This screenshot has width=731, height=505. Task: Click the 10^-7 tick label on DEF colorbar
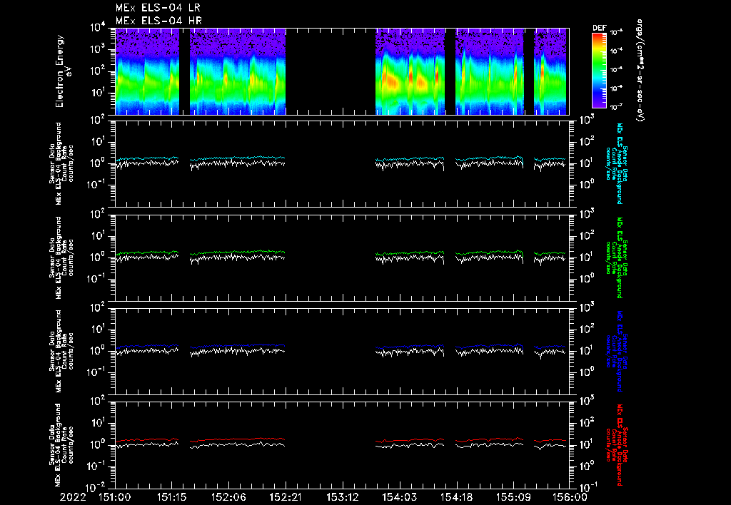[x=617, y=107]
